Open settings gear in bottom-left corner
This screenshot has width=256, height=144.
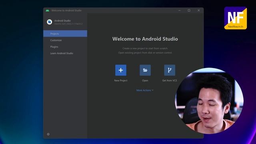48,134
